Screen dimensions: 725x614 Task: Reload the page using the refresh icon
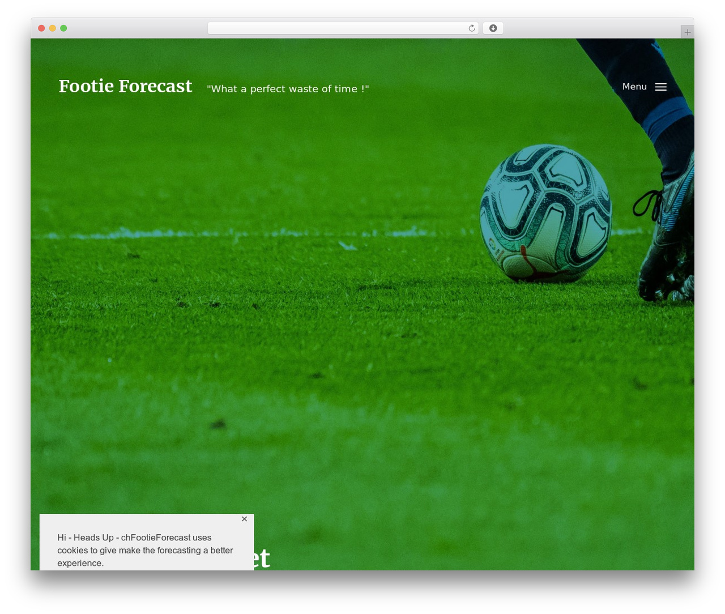pos(472,28)
